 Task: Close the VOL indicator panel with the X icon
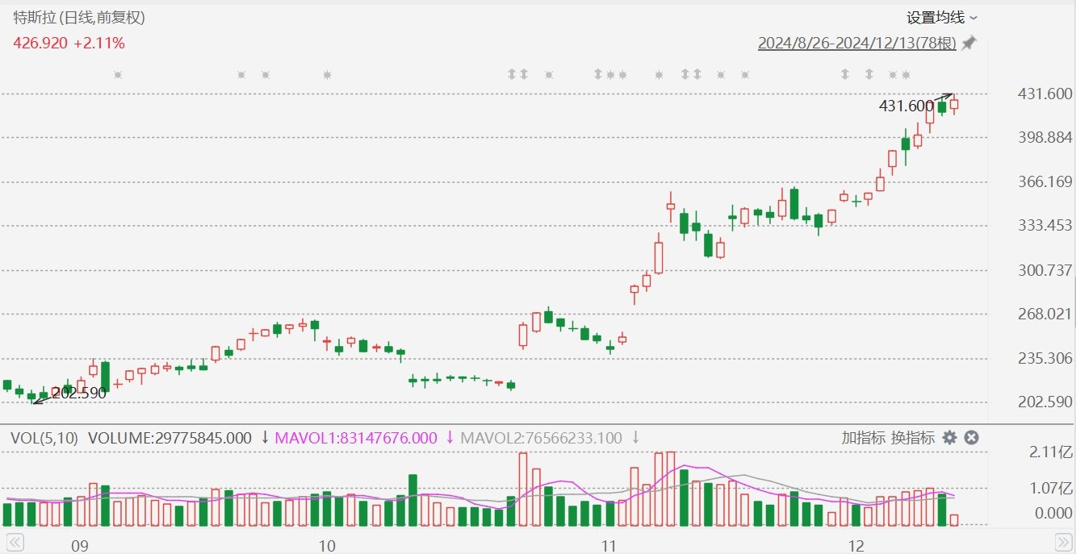(x=972, y=438)
